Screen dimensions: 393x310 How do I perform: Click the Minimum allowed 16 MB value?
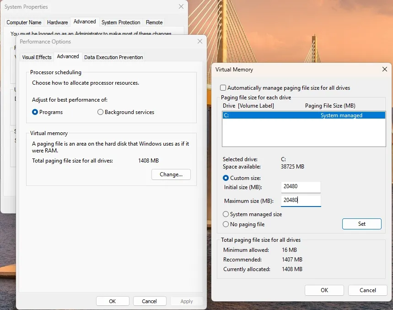click(x=289, y=250)
